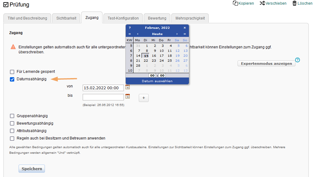The height and width of the screenshot is (177, 319).
Task: Select Friday February 4 in calendar
Action: [171, 46]
